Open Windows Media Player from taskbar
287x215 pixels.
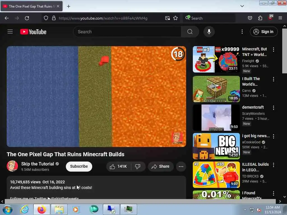(76, 209)
